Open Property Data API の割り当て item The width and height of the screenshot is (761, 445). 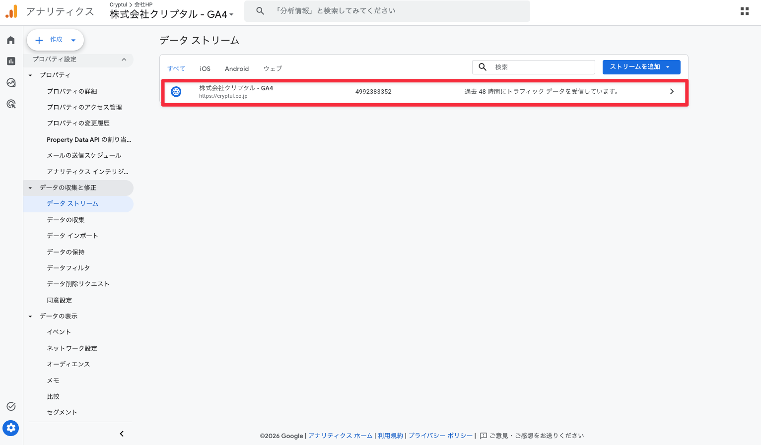[x=89, y=140]
